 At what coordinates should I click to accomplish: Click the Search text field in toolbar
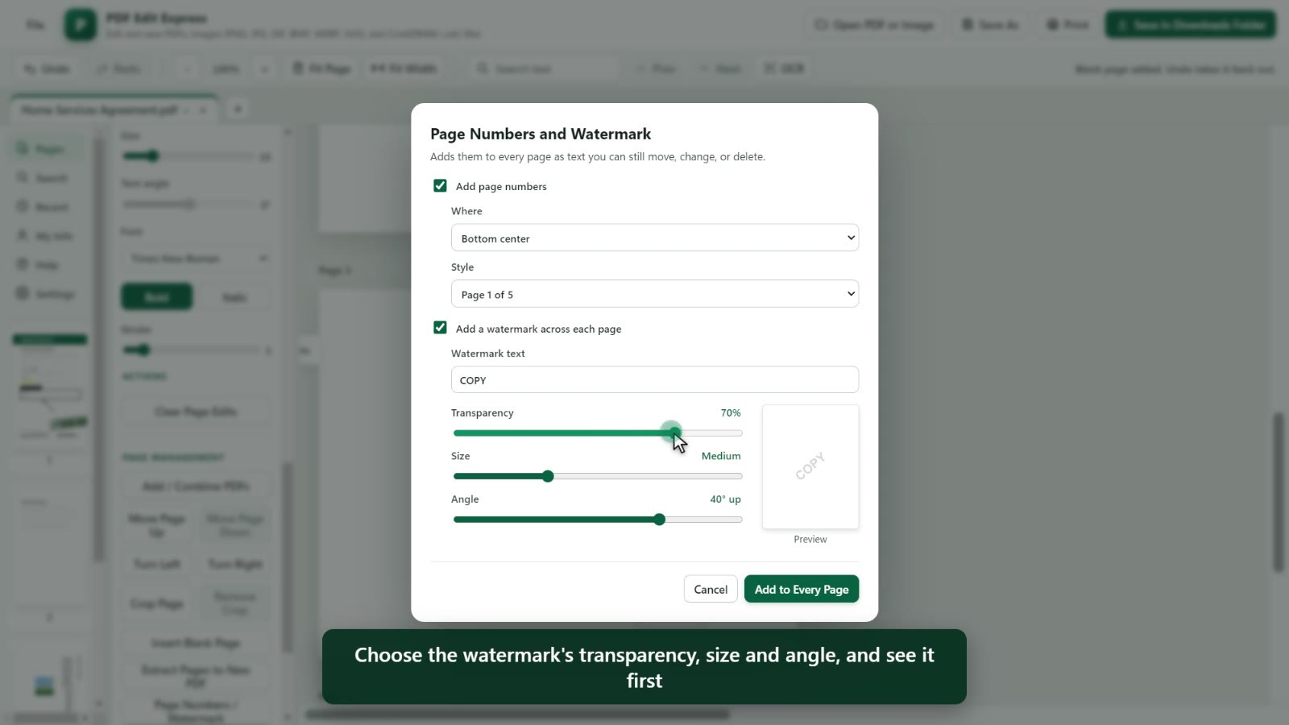tap(544, 68)
